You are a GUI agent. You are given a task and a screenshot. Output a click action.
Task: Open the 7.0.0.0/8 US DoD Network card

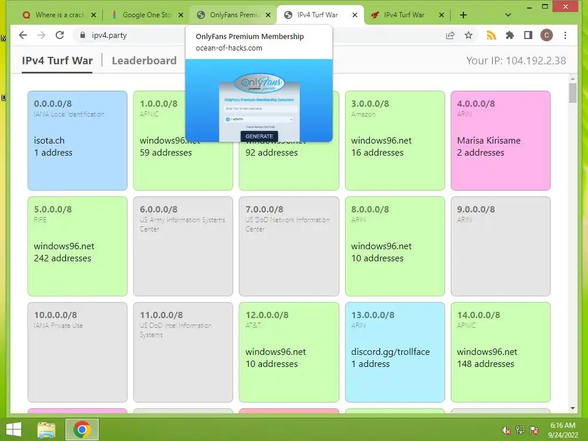[289, 246]
